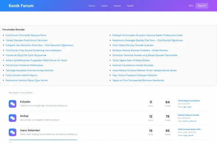Open author profile yigit_oguz
Viewport: 217px width, 143px height.
point(187,107)
